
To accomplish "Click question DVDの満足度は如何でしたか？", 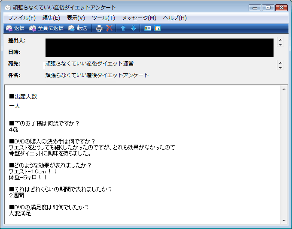I will (x=49, y=207).
